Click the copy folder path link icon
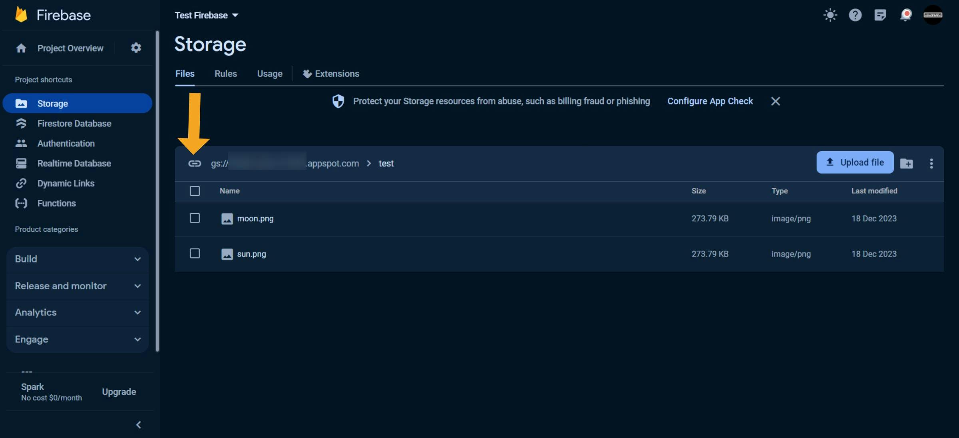 pyautogui.click(x=195, y=164)
